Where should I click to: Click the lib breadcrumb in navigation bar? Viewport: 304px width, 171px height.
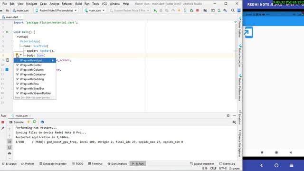point(8,10)
